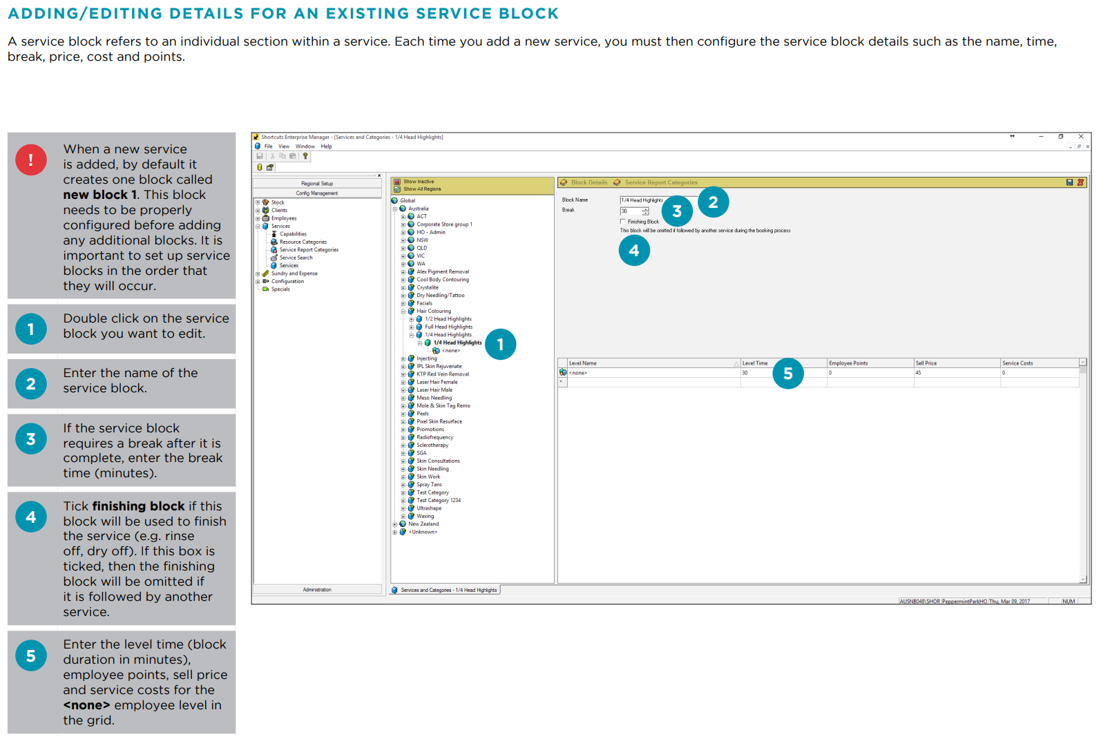
Task: Click the Help question mark toolbar icon
Action: (305, 156)
